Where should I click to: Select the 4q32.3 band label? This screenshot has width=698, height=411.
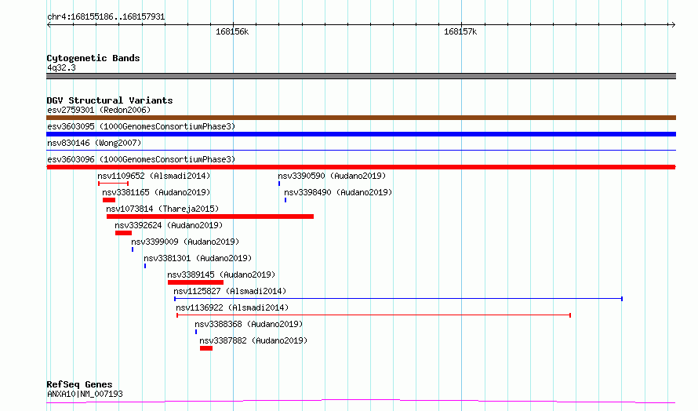tap(61, 67)
